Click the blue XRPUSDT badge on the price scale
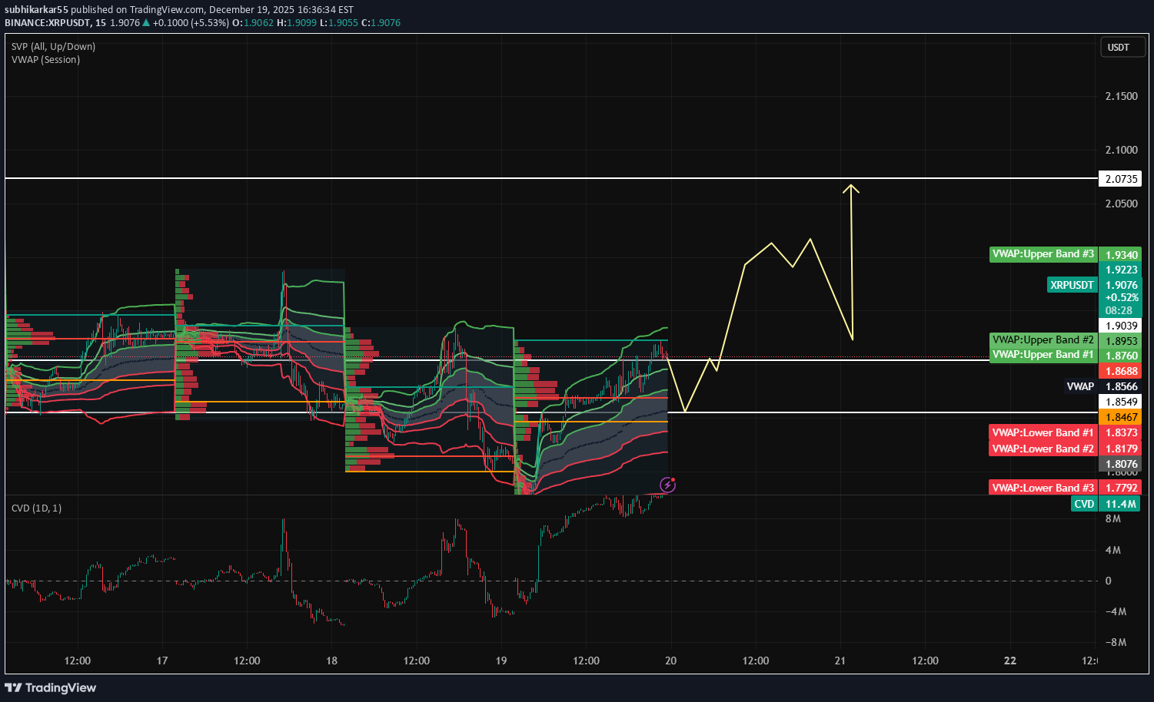 1072,284
